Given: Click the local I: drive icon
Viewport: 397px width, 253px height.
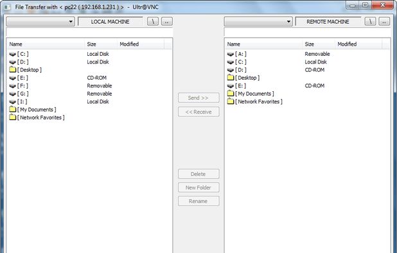Looking at the screenshot, I should pos(12,101).
